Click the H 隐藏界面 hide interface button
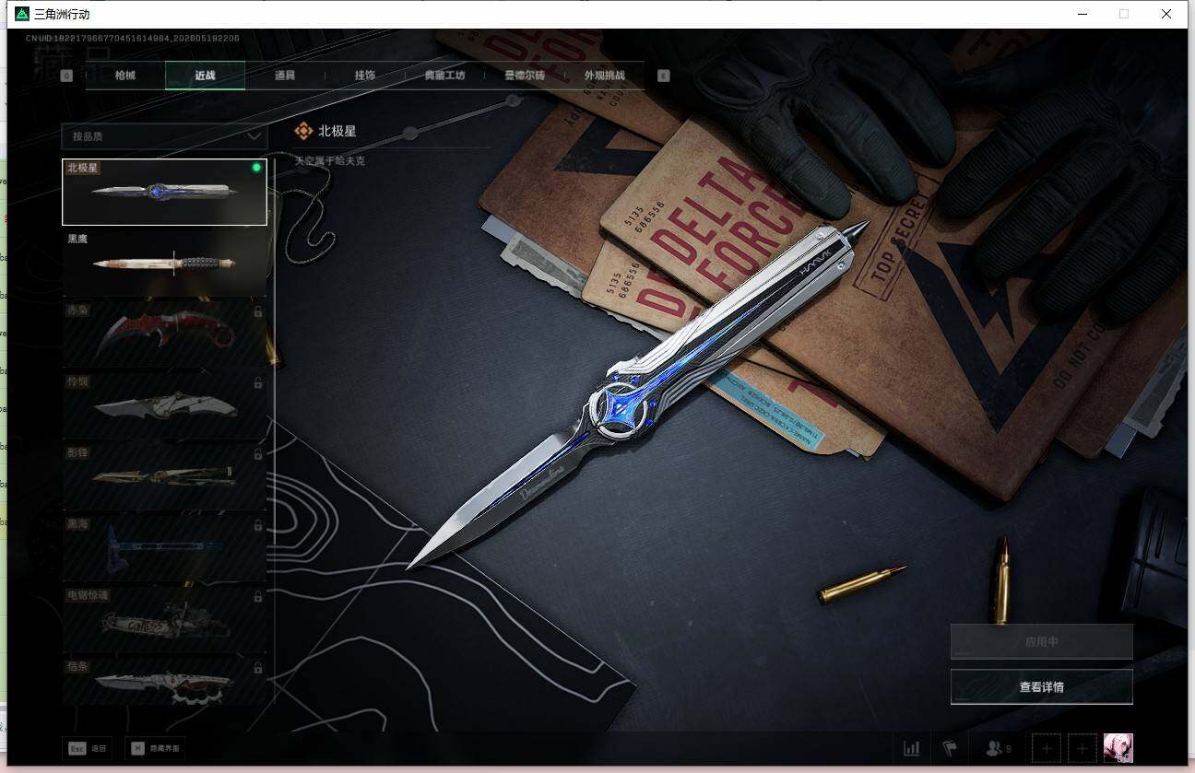The width and height of the screenshot is (1195, 773). coord(155,749)
